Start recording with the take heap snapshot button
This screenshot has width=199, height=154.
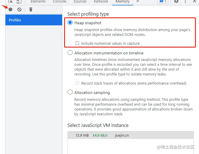pos(11,9)
